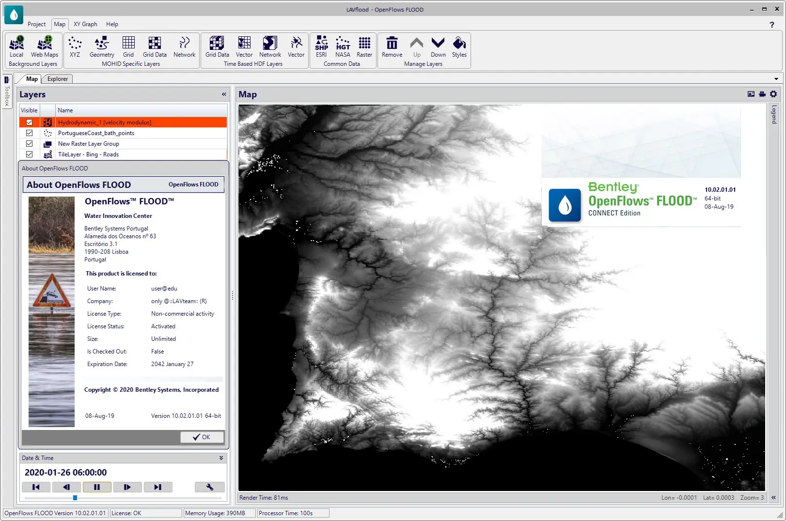
Task: Import an ESRI SHP file
Action: 321,47
